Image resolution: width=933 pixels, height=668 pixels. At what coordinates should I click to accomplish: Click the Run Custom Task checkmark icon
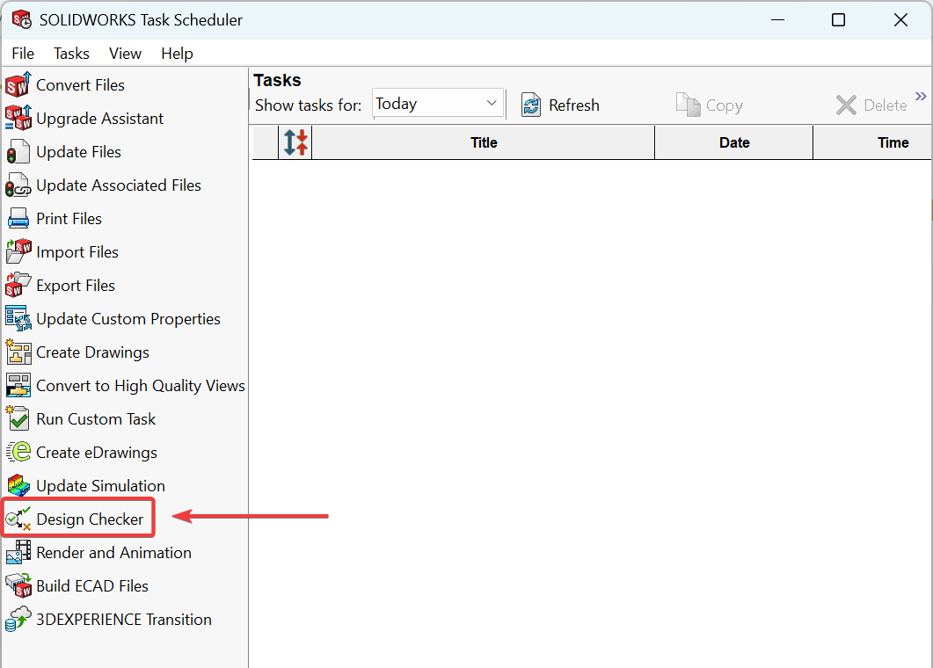tap(18, 418)
